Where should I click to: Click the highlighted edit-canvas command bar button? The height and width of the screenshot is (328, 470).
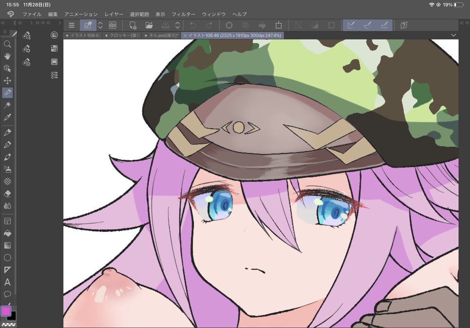[88, 25]
